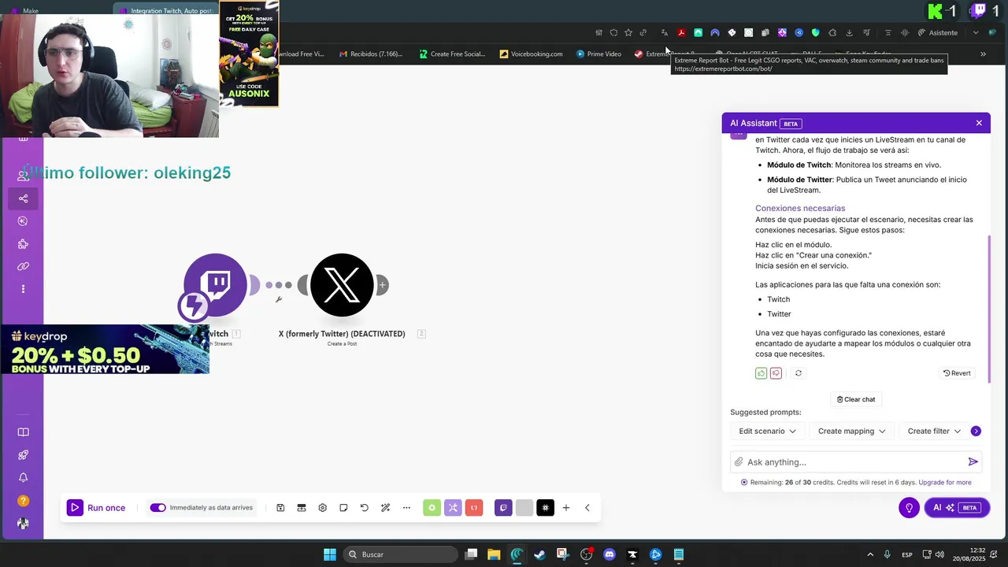
Task: Click the black X favorite icon in toolbar
Action: tap(546, 508)
